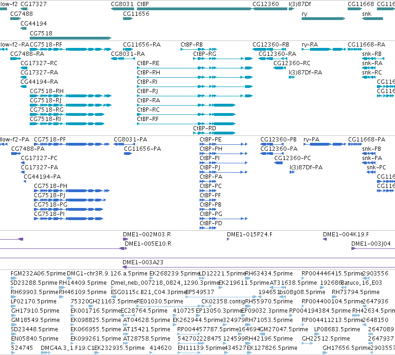Select the GM18549.5prime EST label
The image size is (395, 355).
(x=36, y=320)
